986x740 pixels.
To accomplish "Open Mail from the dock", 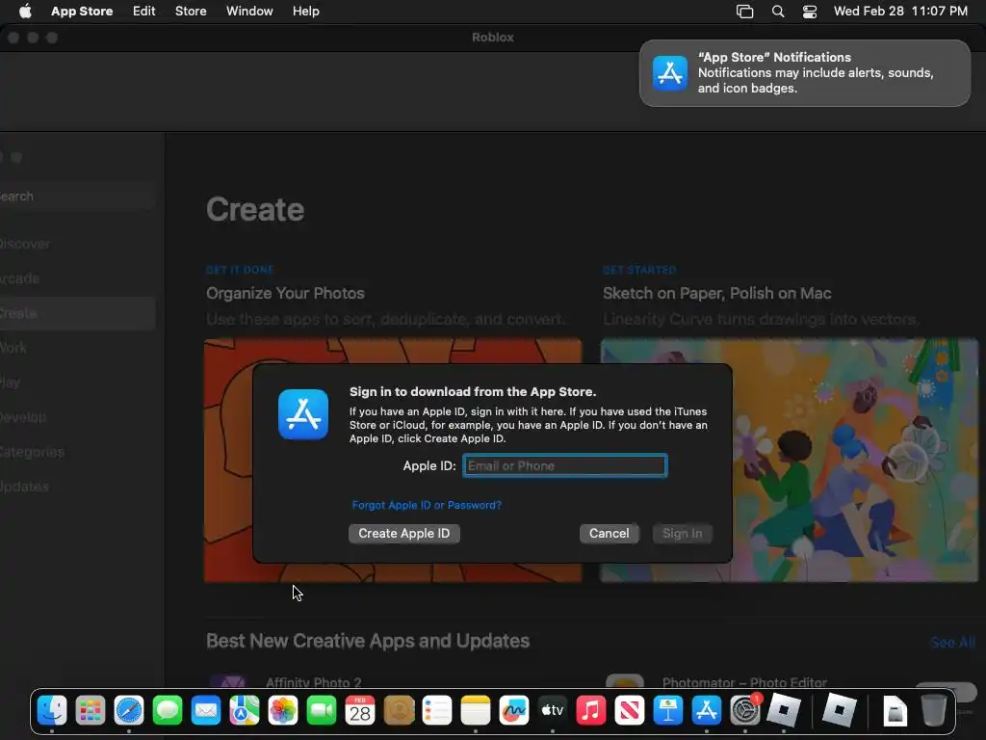I will tap(206, 711).
